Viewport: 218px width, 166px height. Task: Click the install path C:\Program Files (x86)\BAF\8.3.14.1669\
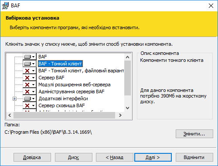point(48,132)
